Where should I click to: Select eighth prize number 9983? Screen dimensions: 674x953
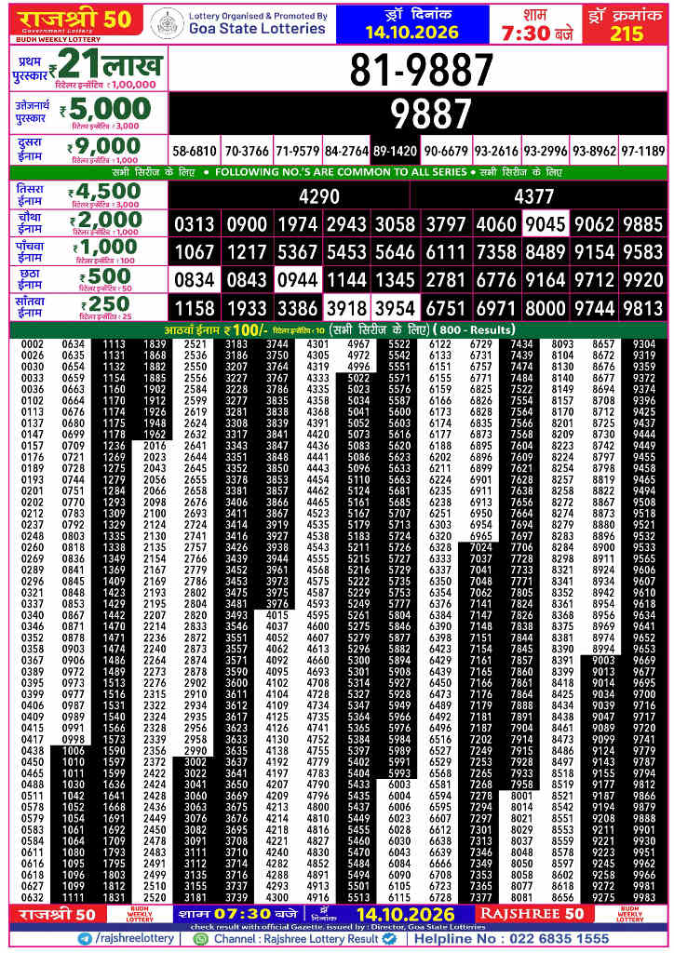tap(644, 898)
